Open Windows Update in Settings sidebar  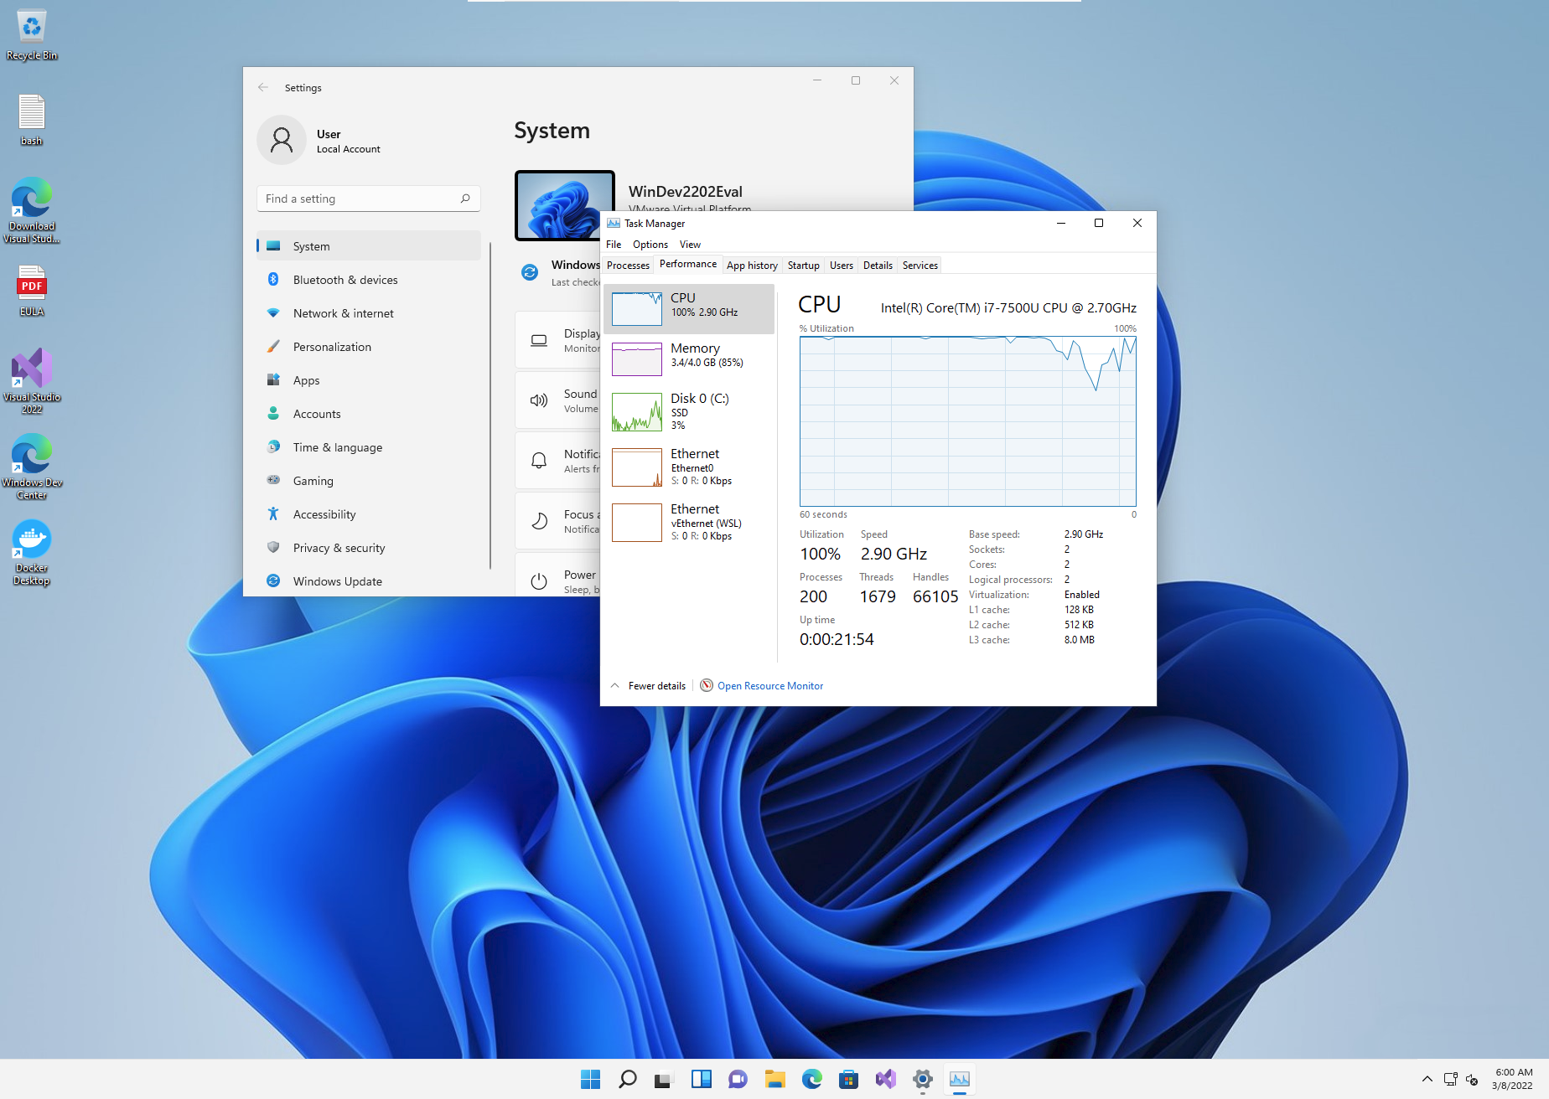[x=337, y=581]
